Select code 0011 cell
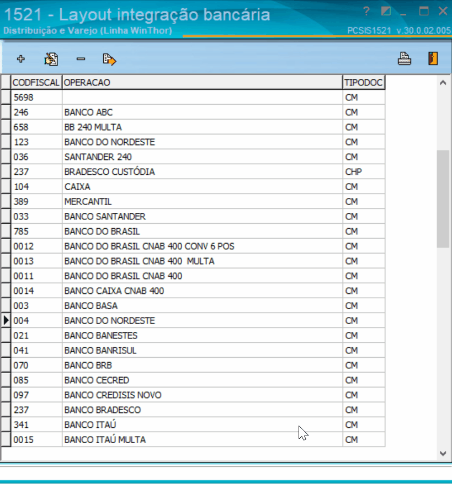Screen dimensions: 452x484 (x=36, y=276)
